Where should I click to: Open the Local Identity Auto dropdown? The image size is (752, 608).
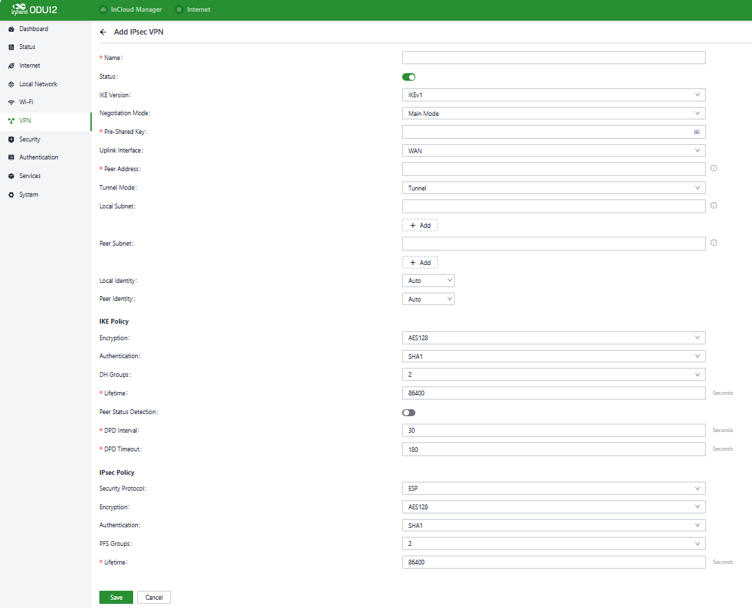point(428,280)
